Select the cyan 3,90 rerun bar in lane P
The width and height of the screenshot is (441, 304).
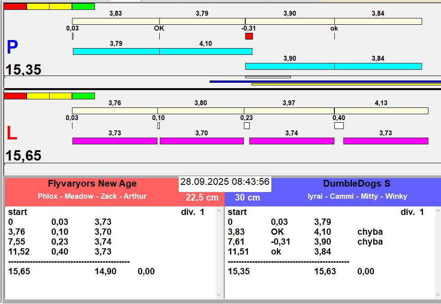coord(289,67)
